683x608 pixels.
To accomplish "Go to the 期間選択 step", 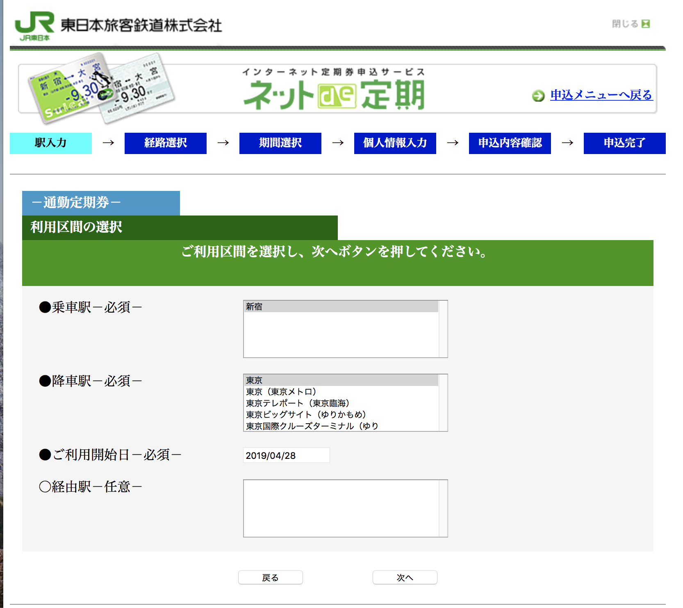I will tap(280, 143).
